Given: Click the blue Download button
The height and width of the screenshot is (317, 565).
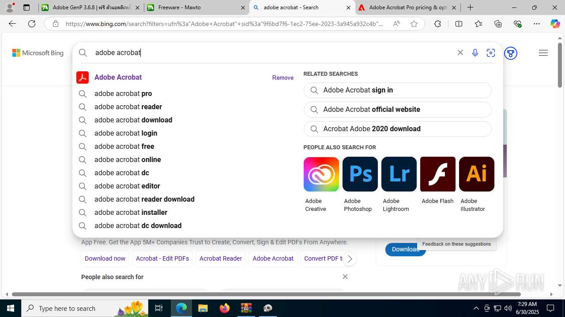Looking at the screenshot, I should coord(405,249).
